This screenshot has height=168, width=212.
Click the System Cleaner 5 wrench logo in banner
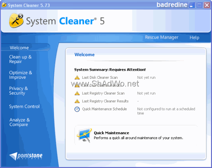coord(16,20)
